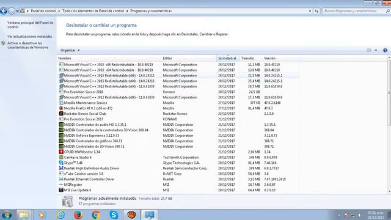391x220 pixels.
Task: Select CPUID HWMonitor 1.34 icon
Action: click(x=61, y=152)
